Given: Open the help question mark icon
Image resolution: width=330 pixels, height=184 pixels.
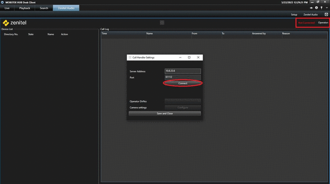Looking at the screenshot, I should tap(316, 8).
